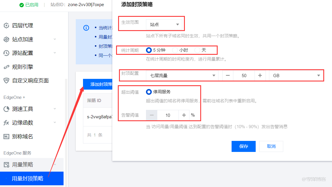
Task: Open 源站配置 via its sidebar icon
Action: (x=6, y=53)
